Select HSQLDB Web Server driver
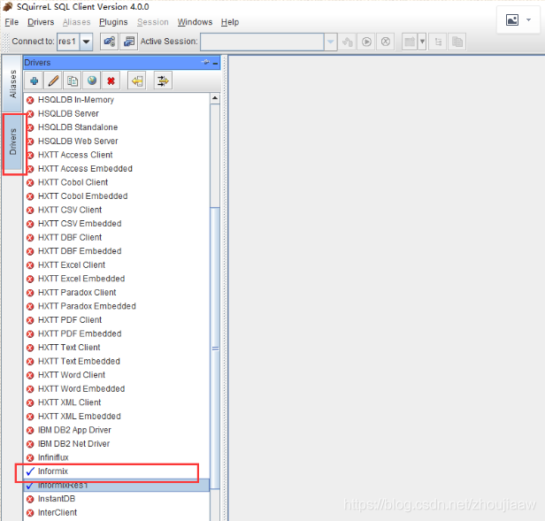 click(x=117, y=142)
